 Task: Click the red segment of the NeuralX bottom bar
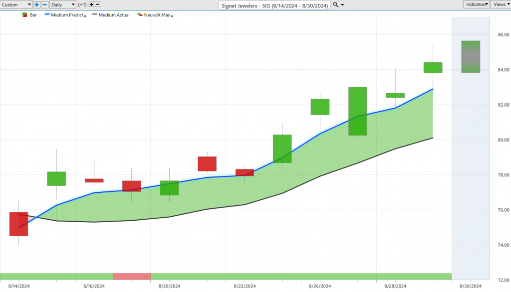pyautogui.click(x=132, y=277)
